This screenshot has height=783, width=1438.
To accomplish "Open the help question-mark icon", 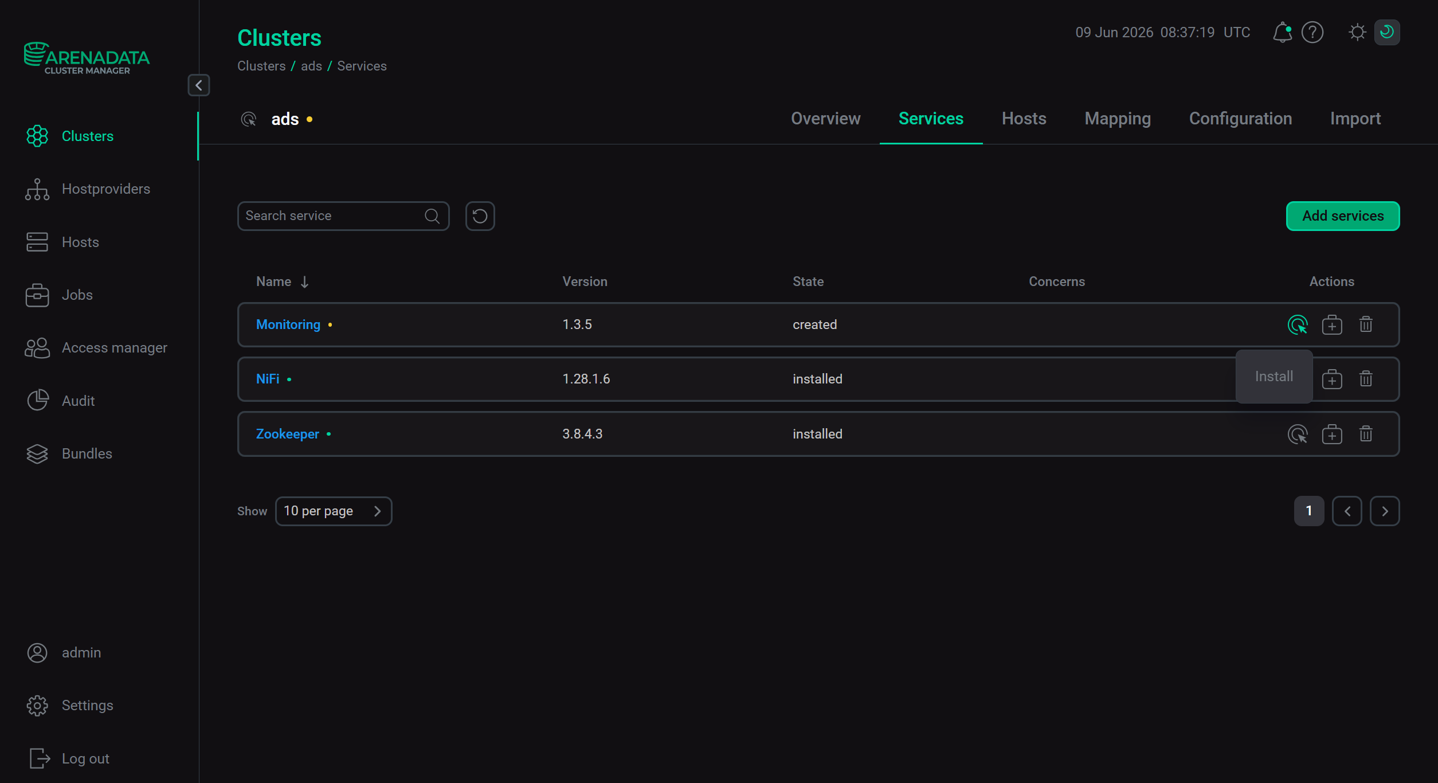I will point(1312,32).
